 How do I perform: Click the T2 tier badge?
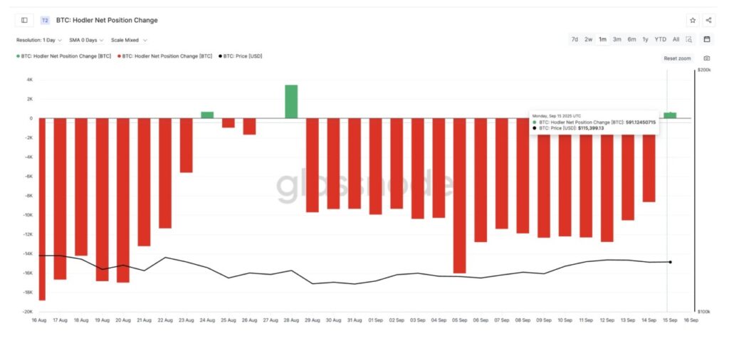(x=45, y=21)
